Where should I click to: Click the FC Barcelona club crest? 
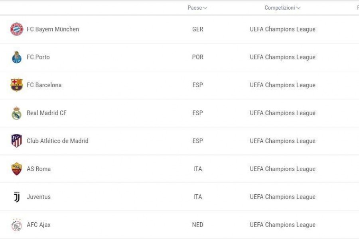pyautogui.click(x=17, y=85)
